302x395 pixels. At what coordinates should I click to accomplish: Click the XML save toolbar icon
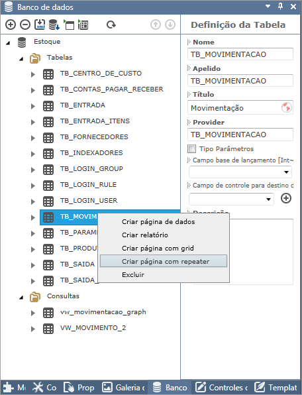[x=40, y=25]
